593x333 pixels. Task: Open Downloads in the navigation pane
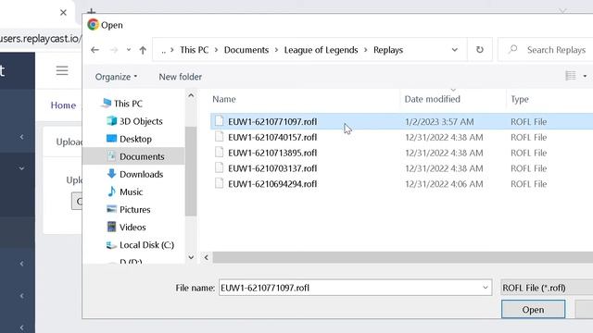tap(141, 174)
